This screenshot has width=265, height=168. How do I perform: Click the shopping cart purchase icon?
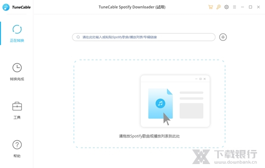coord(210,7)
